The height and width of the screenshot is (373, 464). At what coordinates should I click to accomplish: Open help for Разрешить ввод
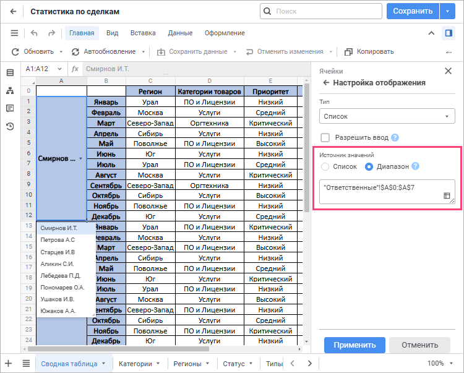click(x=395, y=137)
